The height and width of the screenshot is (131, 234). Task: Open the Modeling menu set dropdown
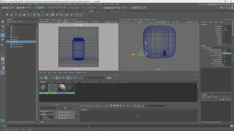tap(7, 8)
